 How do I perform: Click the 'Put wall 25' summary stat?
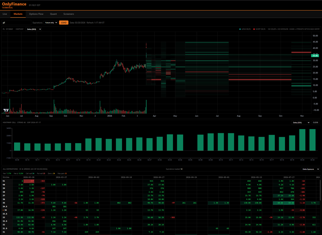tap(41, 174)
